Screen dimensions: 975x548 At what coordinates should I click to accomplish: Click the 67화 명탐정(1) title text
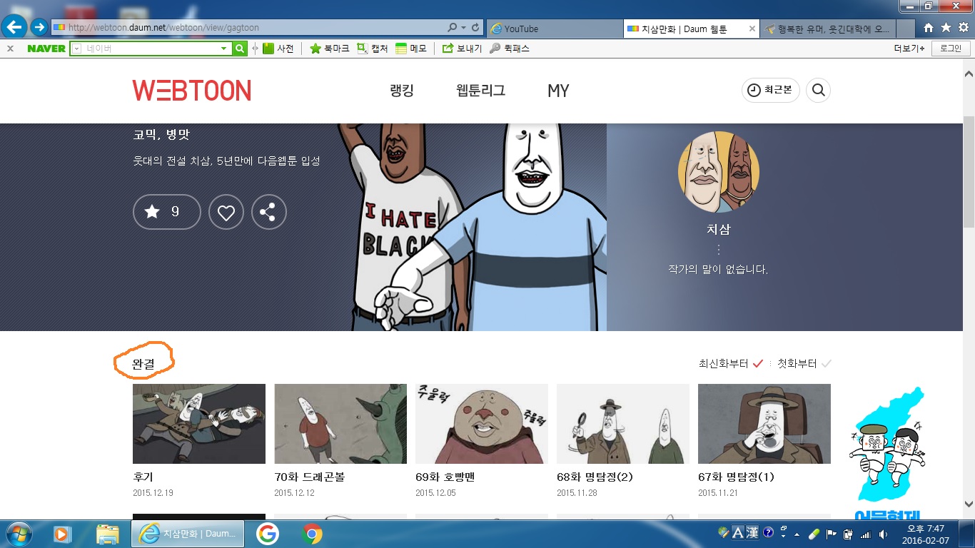(736, 477)
